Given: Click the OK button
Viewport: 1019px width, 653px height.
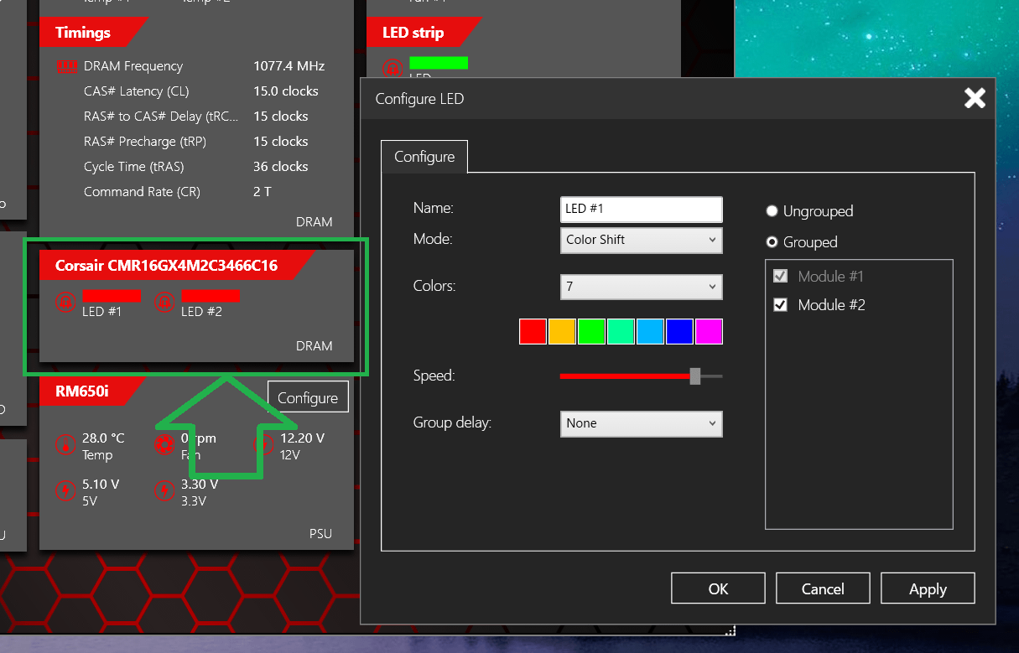Looking at the screenshot, I should (x=718, y=588).
